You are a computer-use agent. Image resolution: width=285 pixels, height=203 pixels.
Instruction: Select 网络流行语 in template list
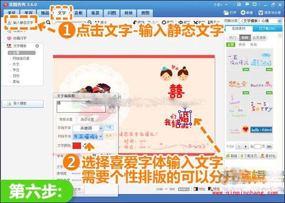pyautogui.click(x=21, y=59)
